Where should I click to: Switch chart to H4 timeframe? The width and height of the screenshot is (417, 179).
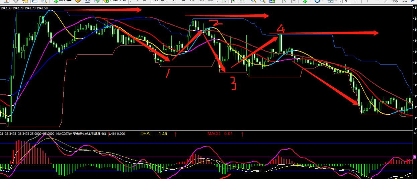click(x=183, y=1)
